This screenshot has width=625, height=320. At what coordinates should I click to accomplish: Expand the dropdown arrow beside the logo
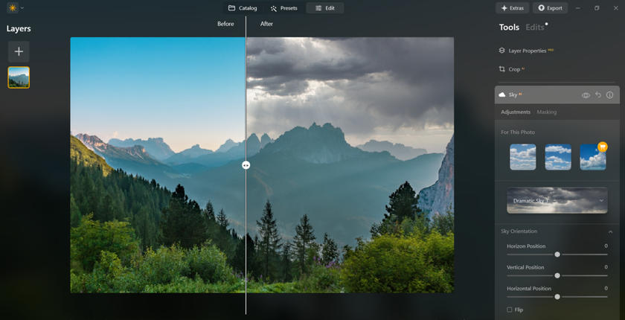click(22, 8)
